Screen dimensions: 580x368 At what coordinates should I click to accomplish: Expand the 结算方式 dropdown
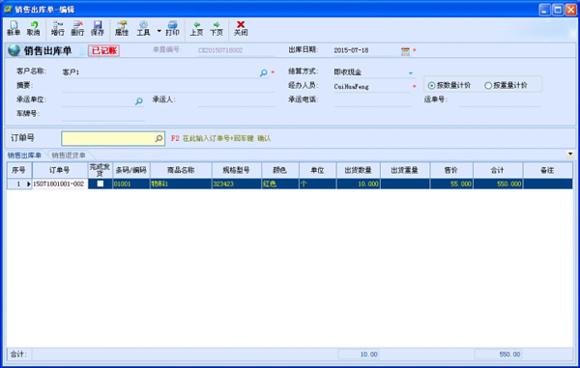411,73
